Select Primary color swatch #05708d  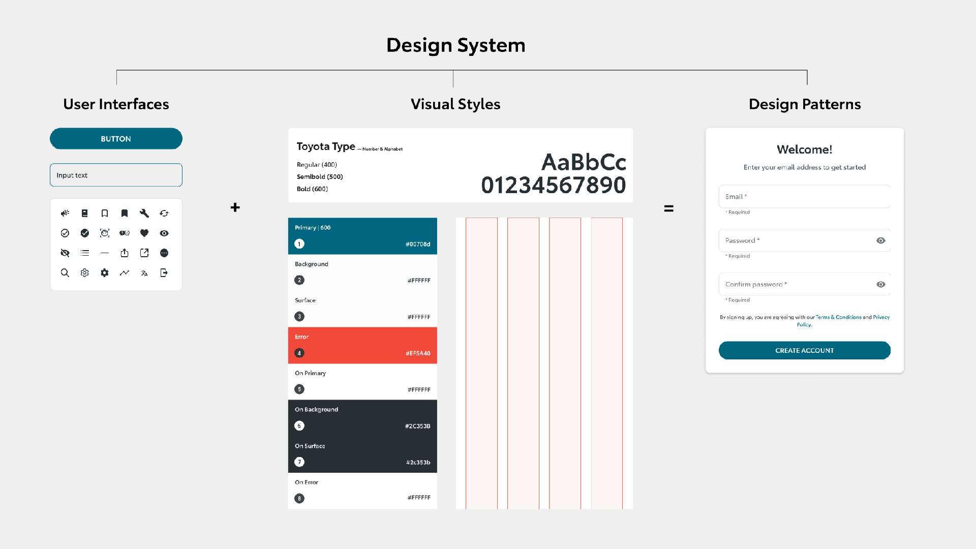coord(362,236)
